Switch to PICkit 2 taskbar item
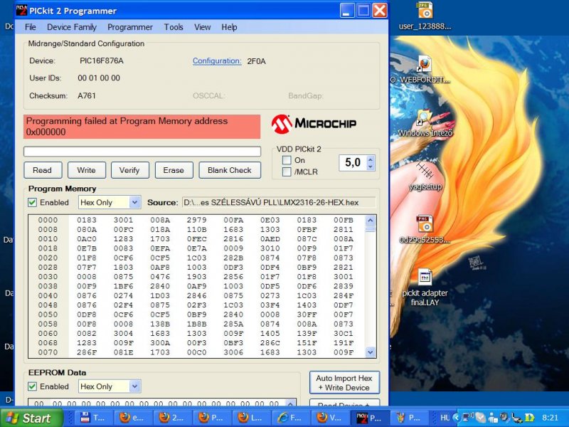 click(x=369, y=418)
